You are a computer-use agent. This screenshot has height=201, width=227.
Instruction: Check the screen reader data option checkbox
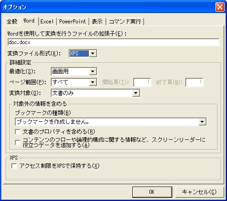[17, 143]
